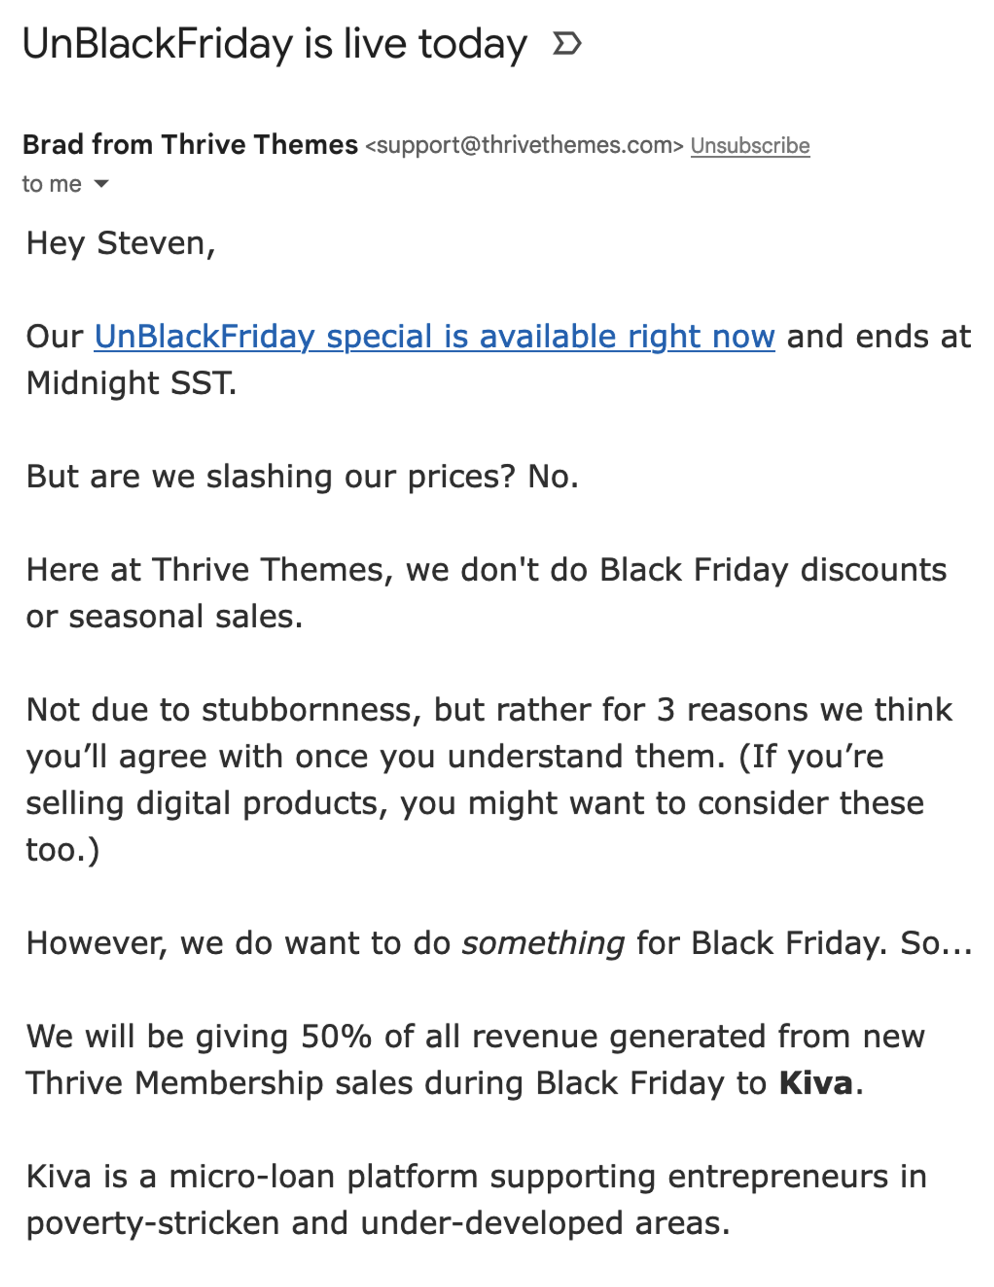Click the "50%" figure in the email
994x1287 pixels.
click(x=336, y=1036)
